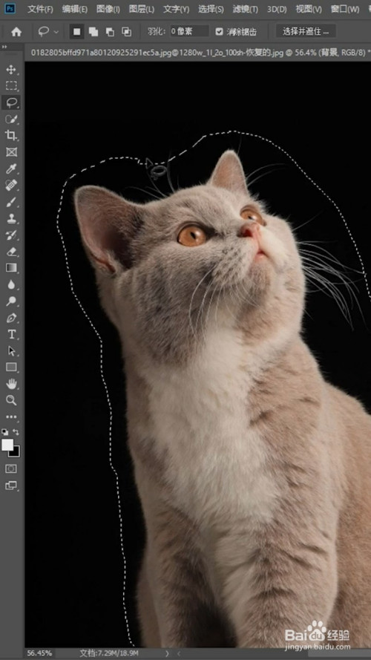Screen dimensions: 371x660
Task: Select the Eyedropper tool
Action: click(11, 169)
